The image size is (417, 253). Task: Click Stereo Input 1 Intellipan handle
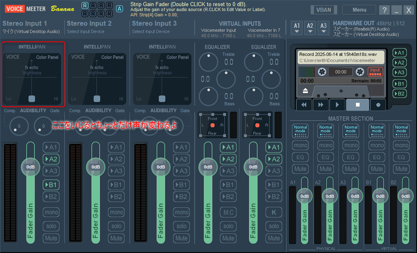32,99
